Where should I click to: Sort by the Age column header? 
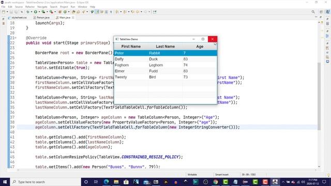point(200,47)
